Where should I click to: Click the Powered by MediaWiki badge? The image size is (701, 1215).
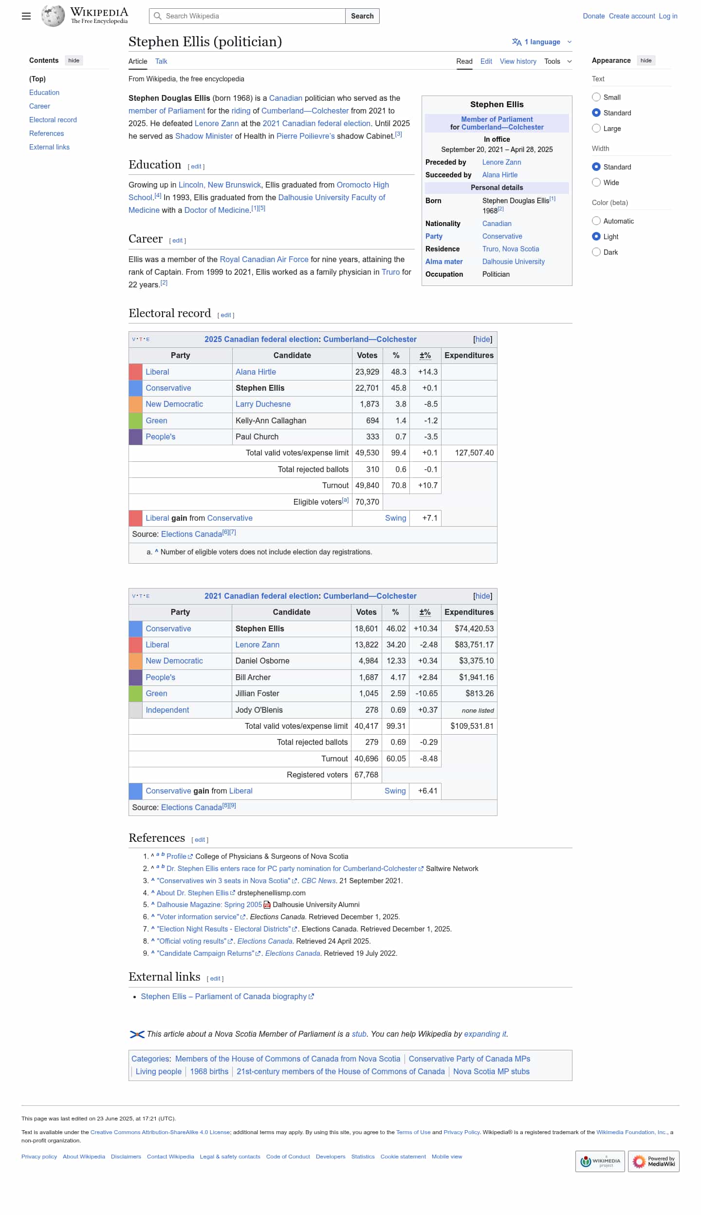click(653, 1161)
